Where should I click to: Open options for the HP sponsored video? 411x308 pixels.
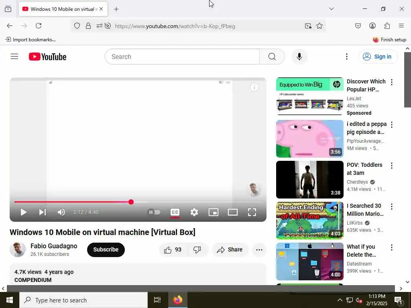pyautogui.click(x=392, y=82)
